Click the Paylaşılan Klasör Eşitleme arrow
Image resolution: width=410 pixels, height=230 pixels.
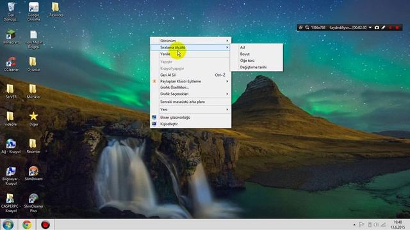coord(227,81)
